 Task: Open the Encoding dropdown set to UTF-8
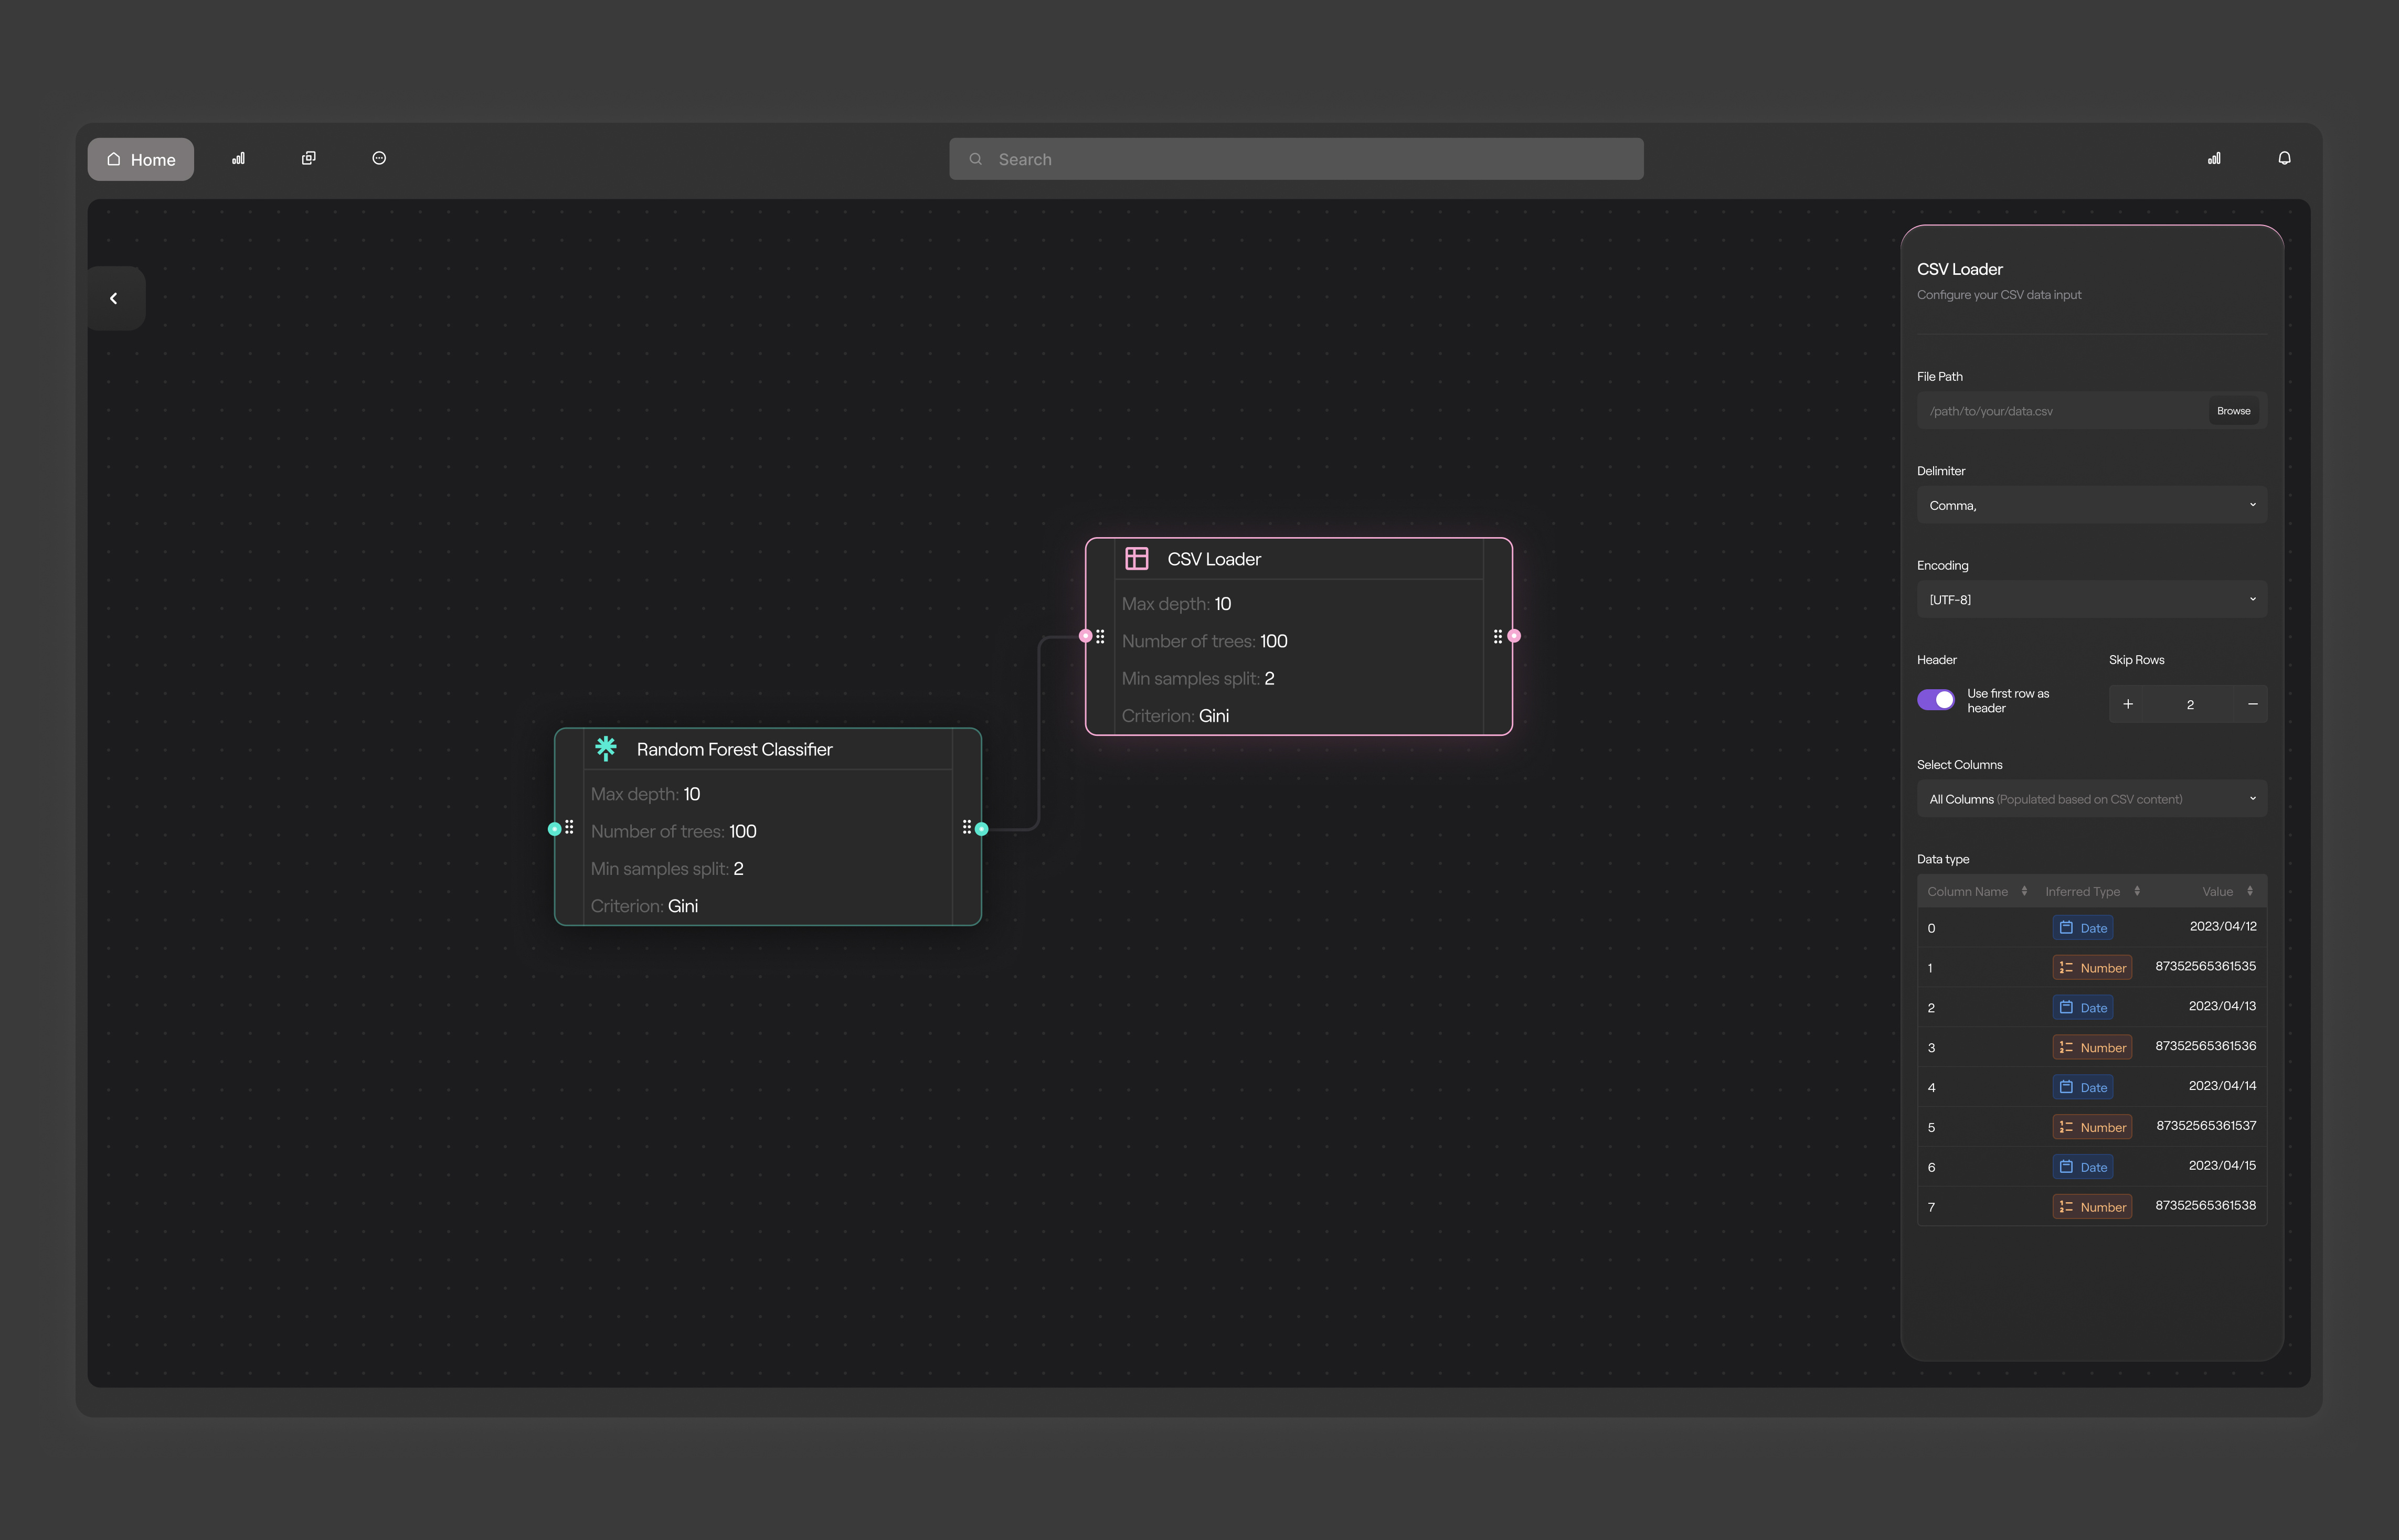[2091, 599]
